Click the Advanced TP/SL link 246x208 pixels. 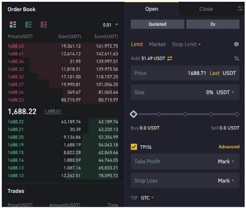229,147
